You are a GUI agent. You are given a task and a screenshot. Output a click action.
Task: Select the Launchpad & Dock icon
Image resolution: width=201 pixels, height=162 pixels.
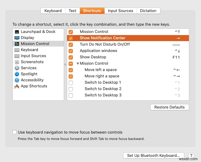coord(17,32)
